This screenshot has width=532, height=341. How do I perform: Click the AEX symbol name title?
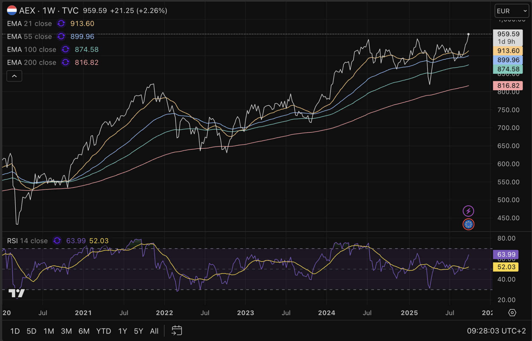coord(27,10)
